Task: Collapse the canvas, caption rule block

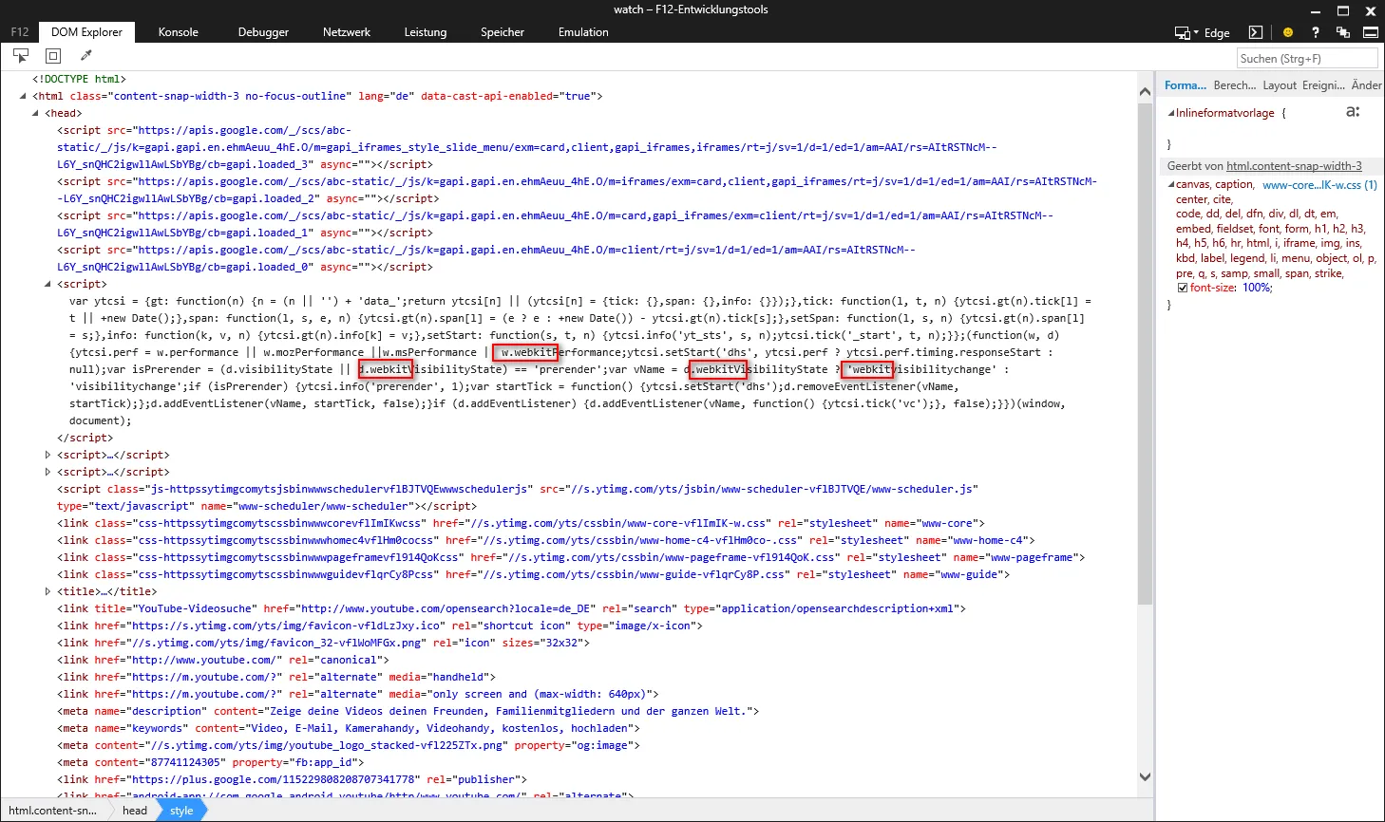Action: coord(1171,185)
